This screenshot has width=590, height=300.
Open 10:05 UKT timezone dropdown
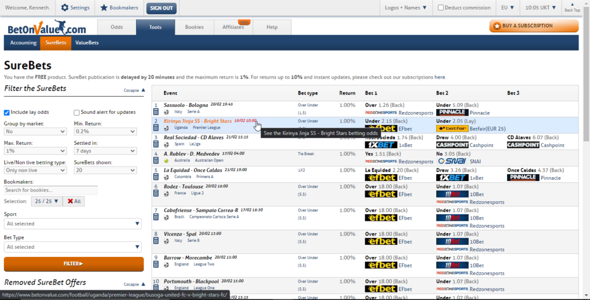[540, 7]
